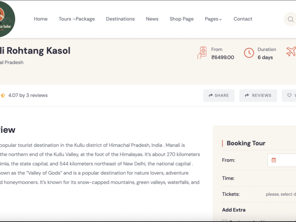Click the '4.07 by 3 reviews' rating text
The width and height of the screenshot is (296, 222).
[28, 95]
